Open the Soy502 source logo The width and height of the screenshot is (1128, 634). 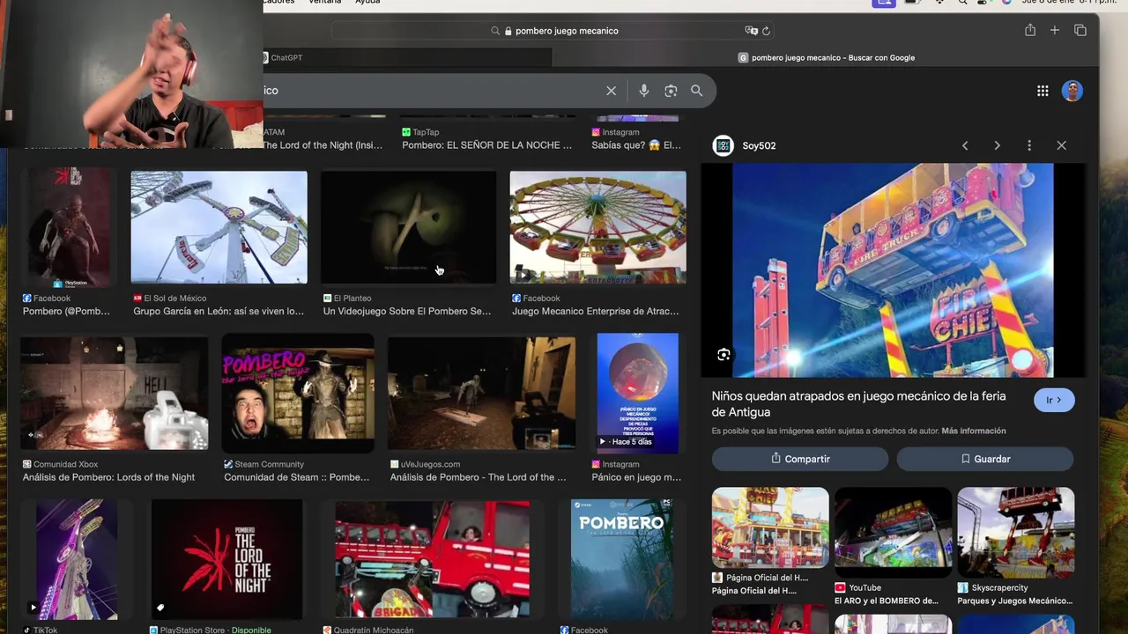click(x=723, y=146)
